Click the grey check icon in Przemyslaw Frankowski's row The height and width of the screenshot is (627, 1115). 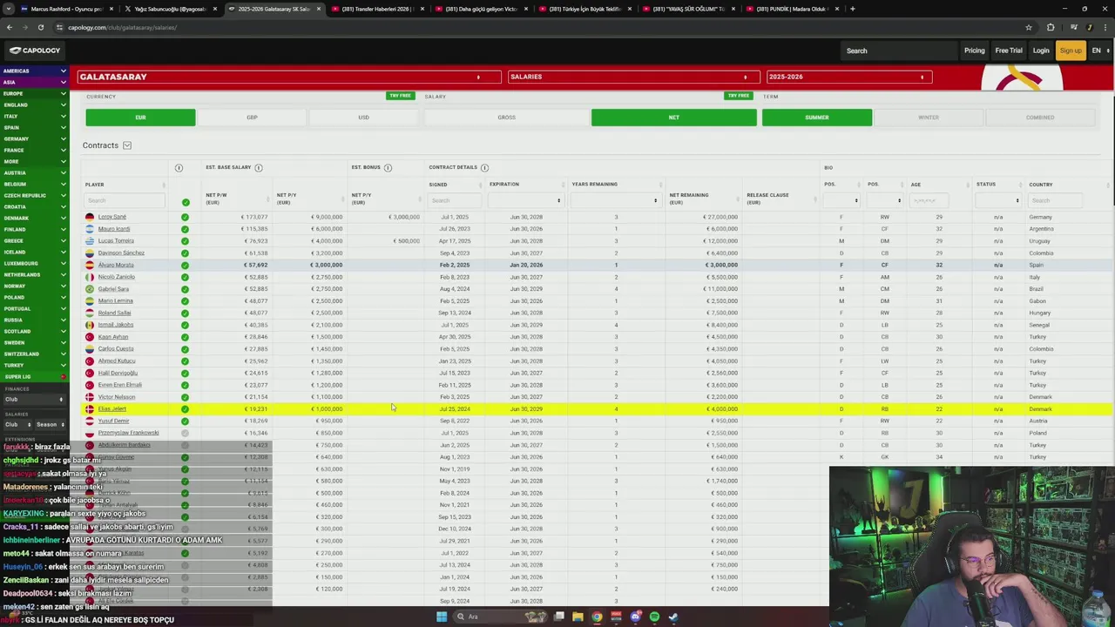coord(185,433)
